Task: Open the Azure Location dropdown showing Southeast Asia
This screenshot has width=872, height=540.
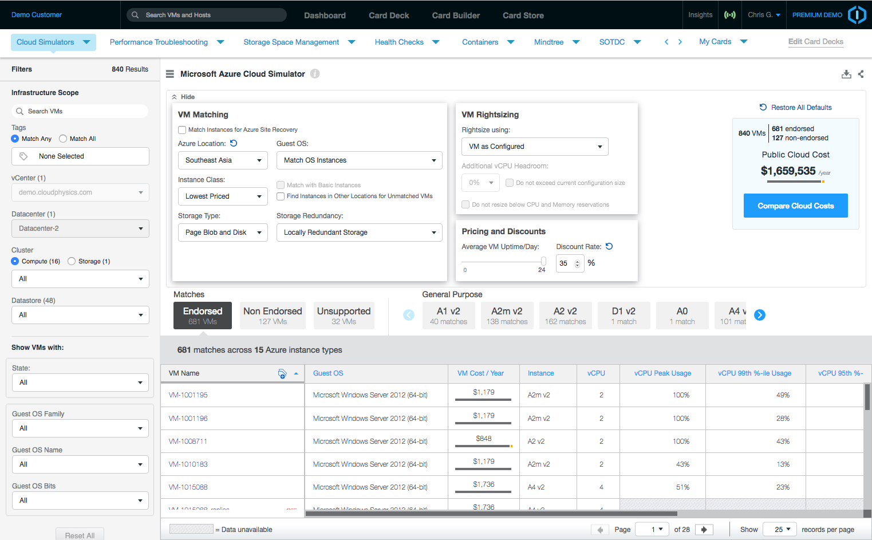Action: pos(223,160)
